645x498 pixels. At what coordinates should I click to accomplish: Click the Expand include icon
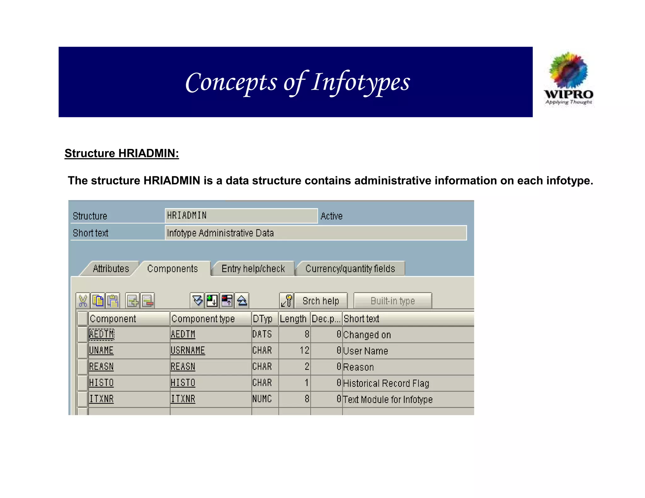[x=197, y=301]
